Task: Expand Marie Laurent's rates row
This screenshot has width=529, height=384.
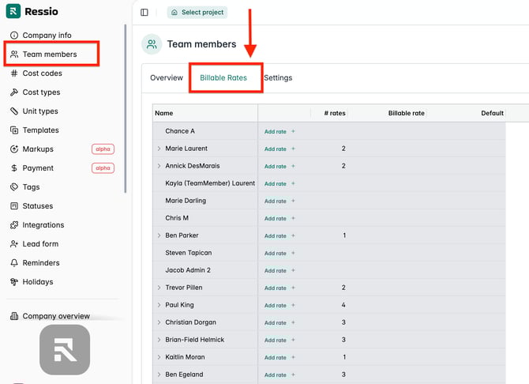Action: (x=159, y=149)
